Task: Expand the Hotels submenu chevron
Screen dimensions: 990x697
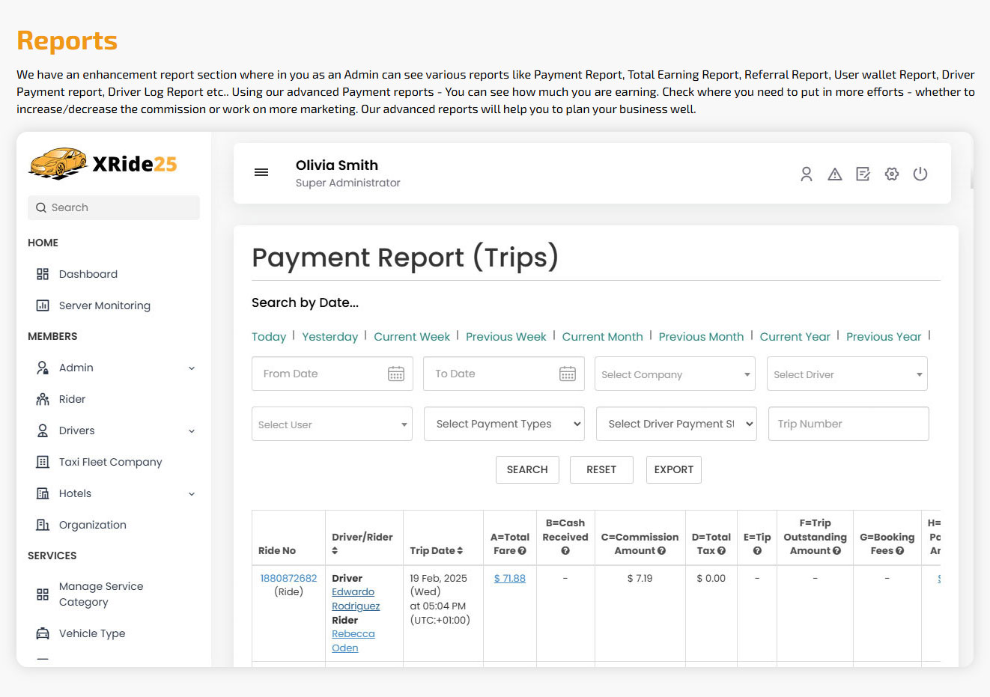Action: coord(192,493)
